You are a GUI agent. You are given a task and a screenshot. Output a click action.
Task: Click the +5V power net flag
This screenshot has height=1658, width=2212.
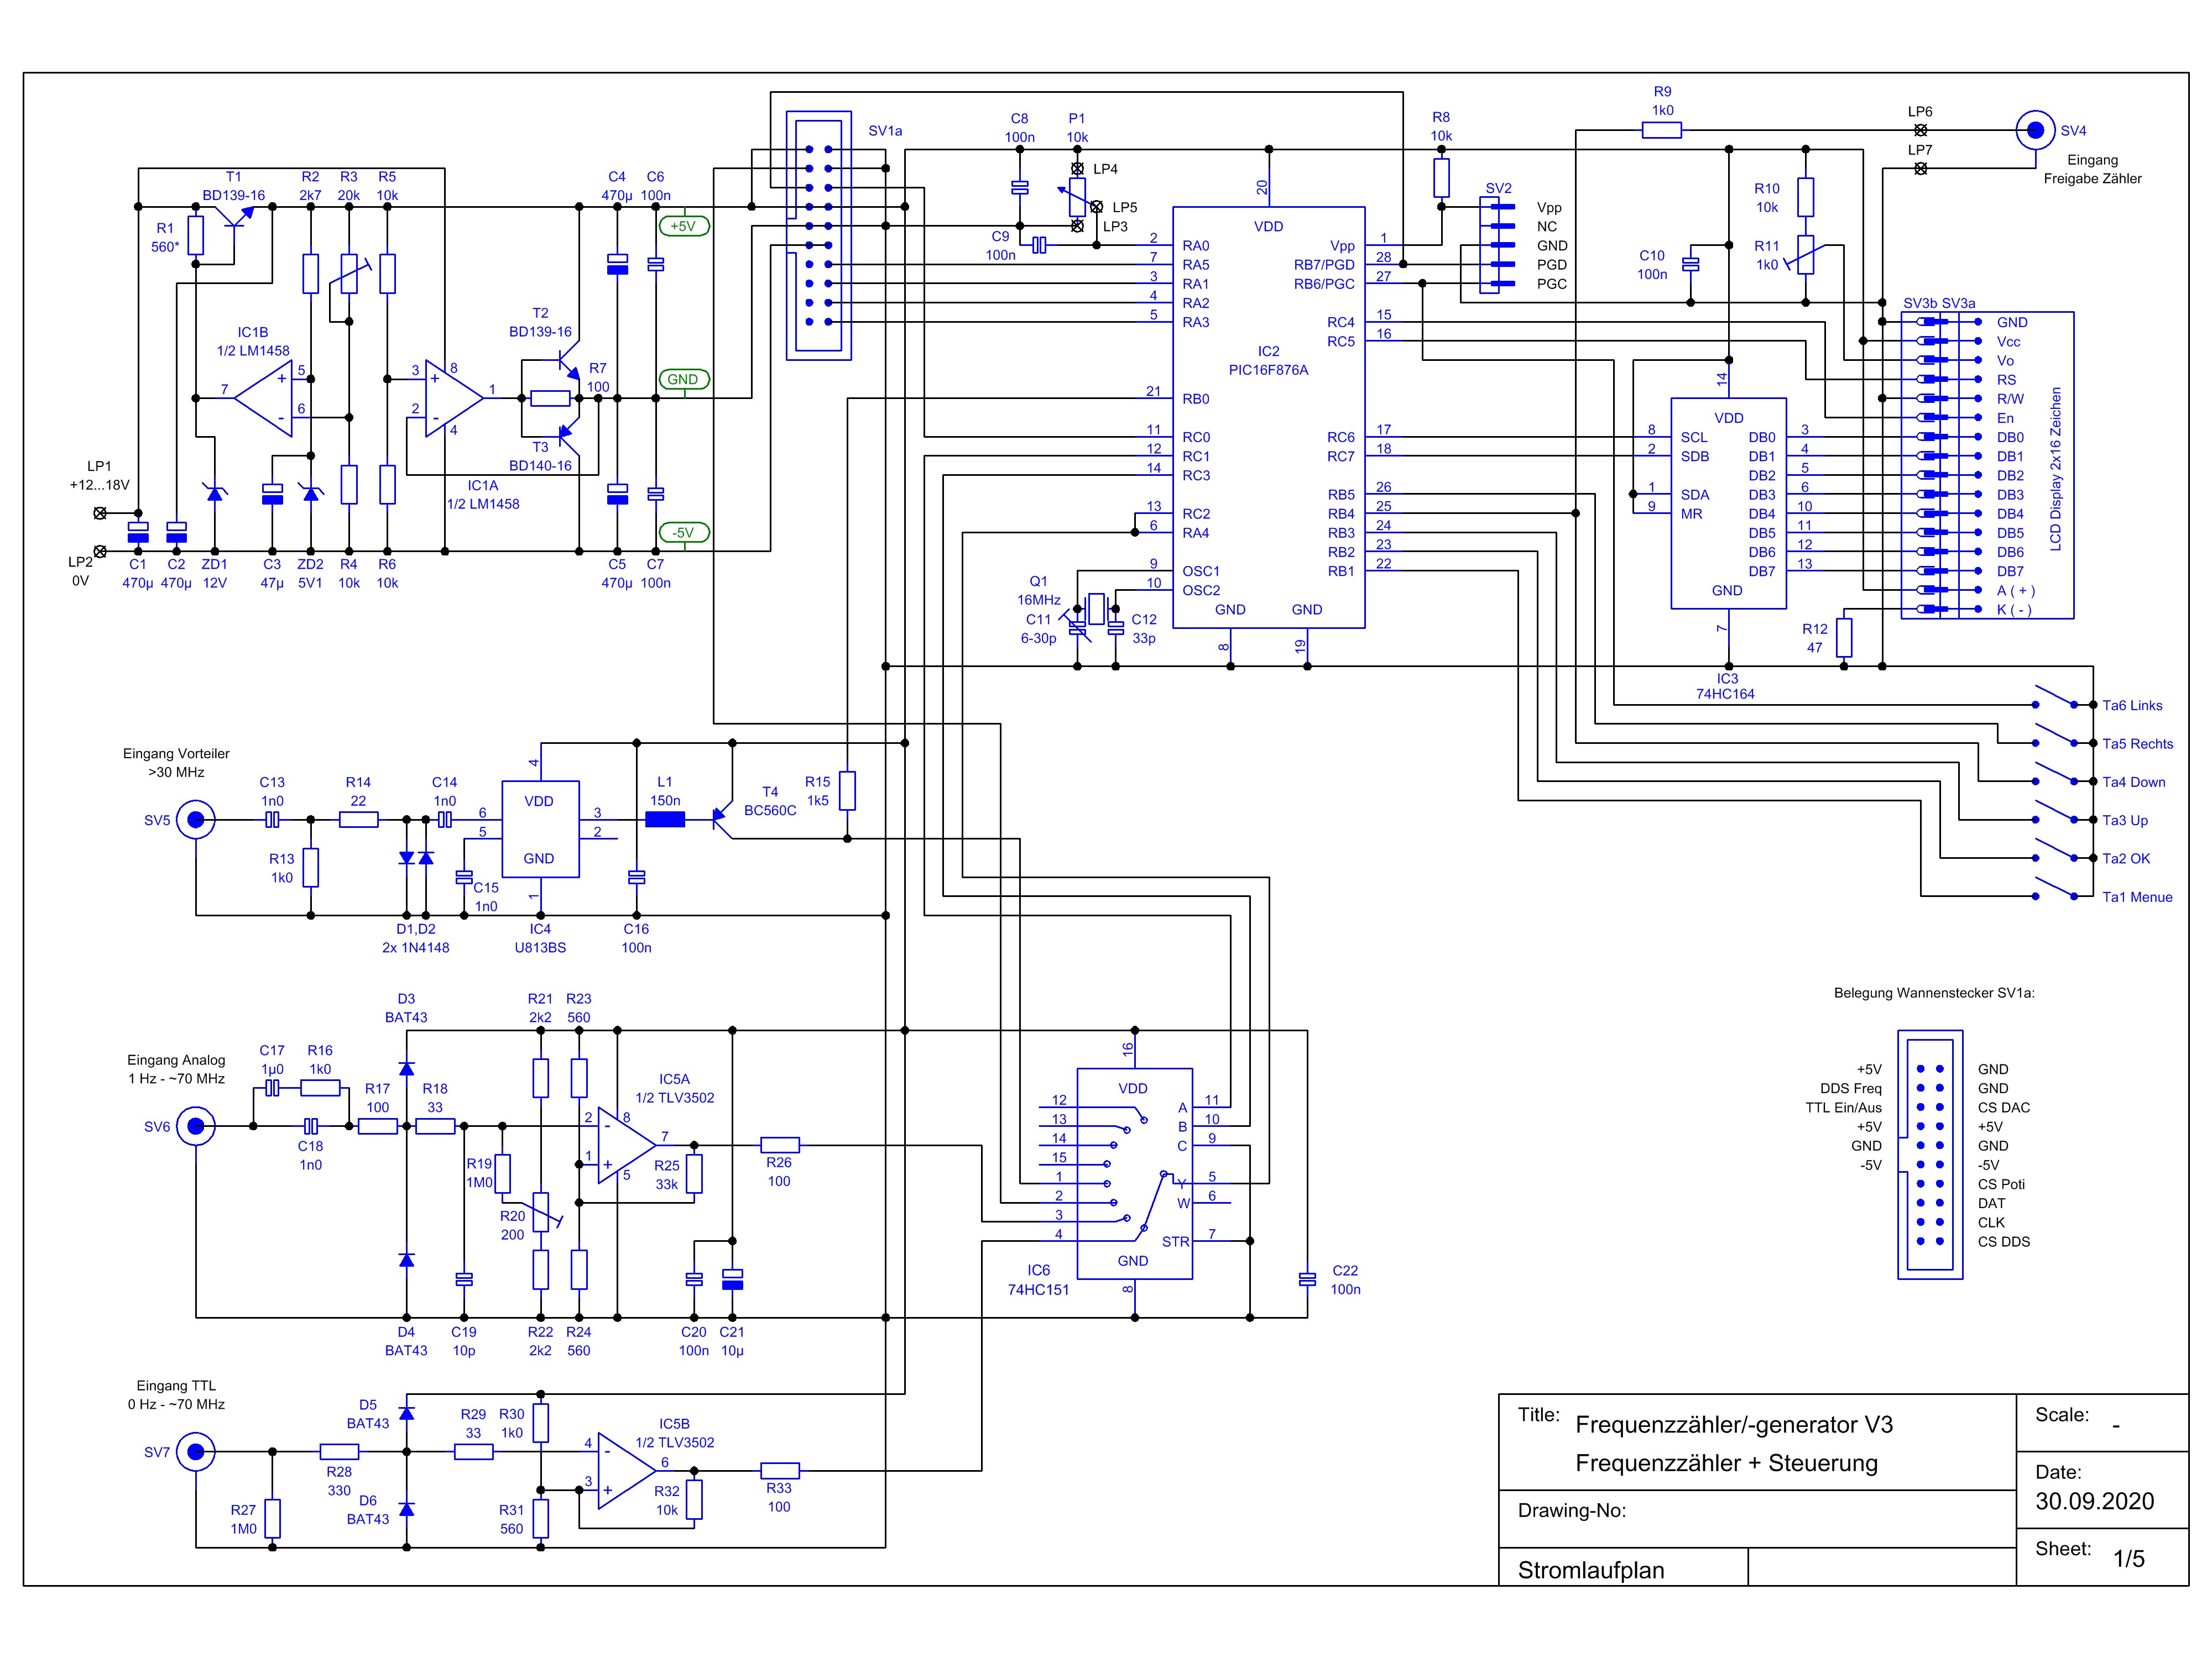684,227
